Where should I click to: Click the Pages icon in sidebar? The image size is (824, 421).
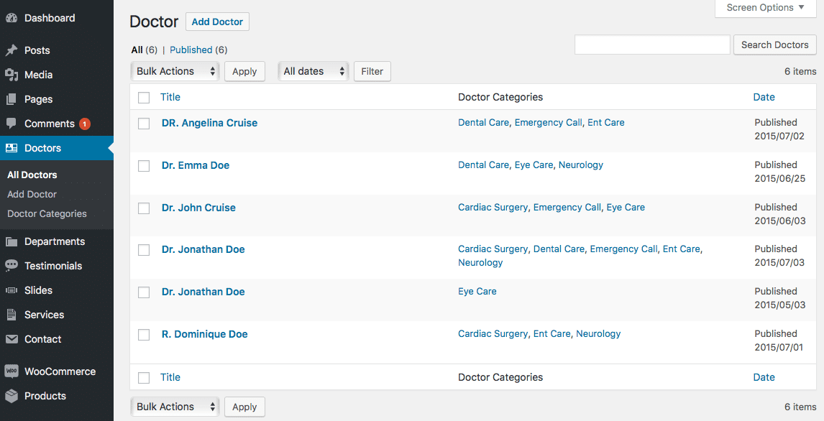(x=12, y=99)
